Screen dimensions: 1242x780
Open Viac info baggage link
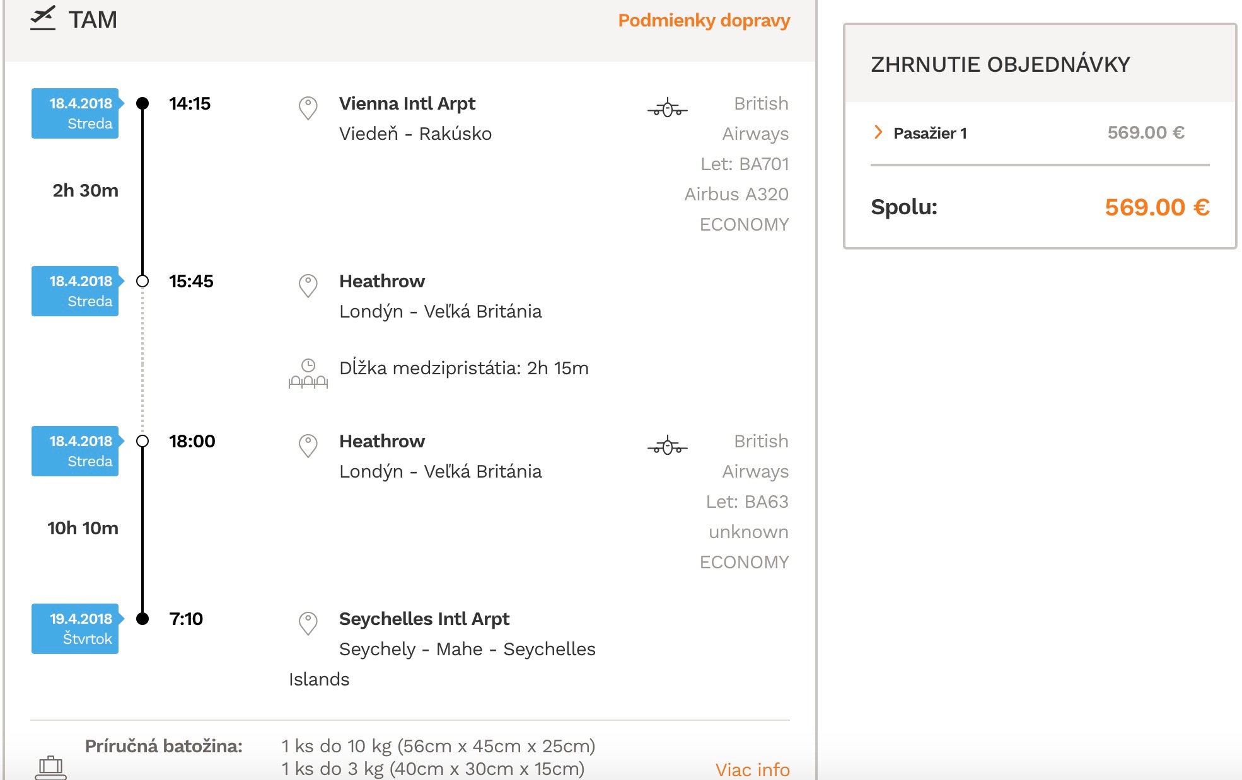coord(752,769)
